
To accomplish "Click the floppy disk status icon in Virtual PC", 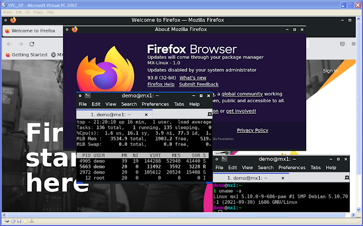I will [19, 221].
